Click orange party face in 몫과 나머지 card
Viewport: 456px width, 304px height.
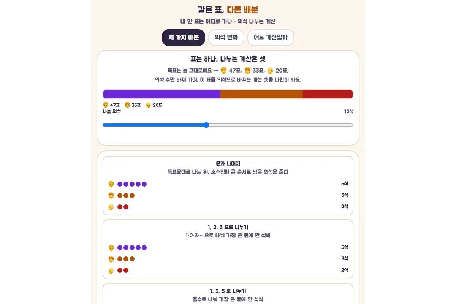click(111, 196)
